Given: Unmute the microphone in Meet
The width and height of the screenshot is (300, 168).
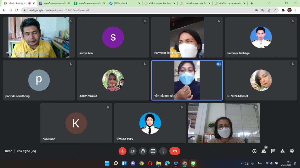Looking at the screenshot, I should [x=122, y=151].
